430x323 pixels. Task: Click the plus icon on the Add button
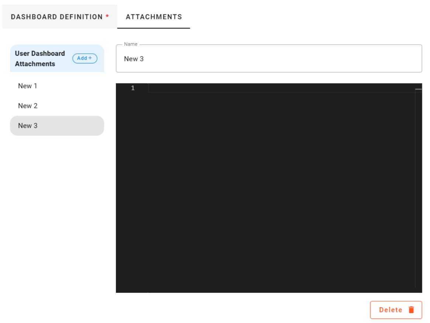[x=90, y=58]
